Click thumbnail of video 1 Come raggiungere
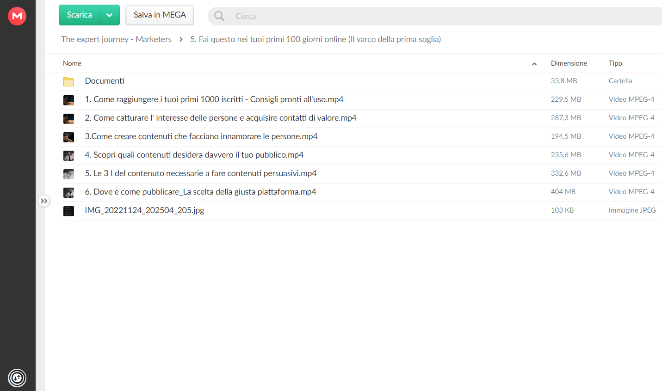This screenshot has height=391, width=662. pyautogui.click(x=68, y=100)
